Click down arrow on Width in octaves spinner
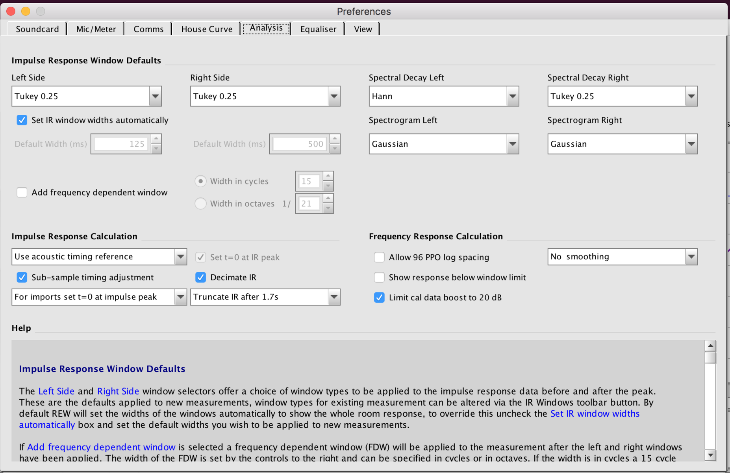The height and width of the screenshot is (473, 730). [328, 209]
